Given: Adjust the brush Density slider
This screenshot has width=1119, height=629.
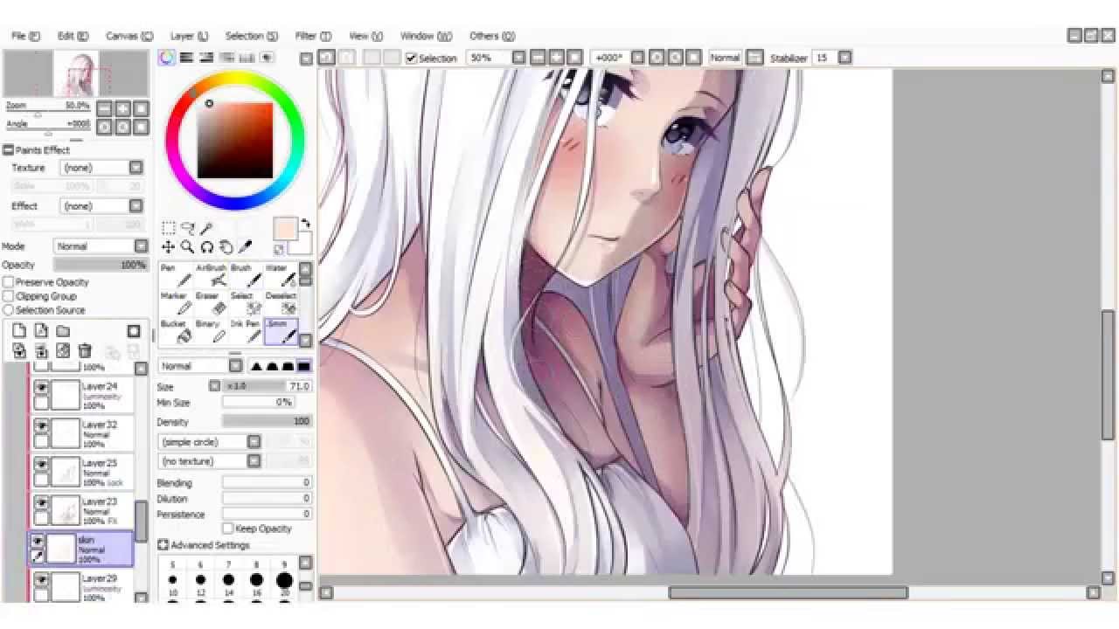Looking at the screenshot, I should click(267, 421).
